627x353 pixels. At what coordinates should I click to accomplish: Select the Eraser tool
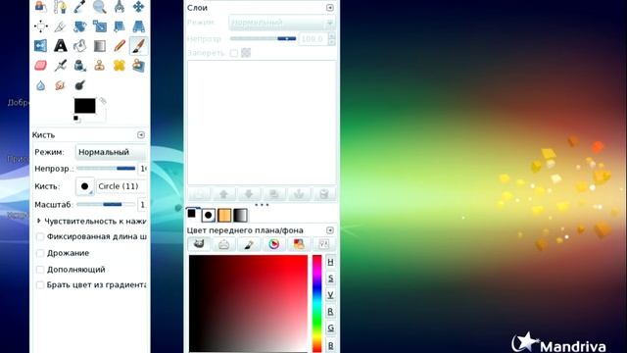click(41, 66)
